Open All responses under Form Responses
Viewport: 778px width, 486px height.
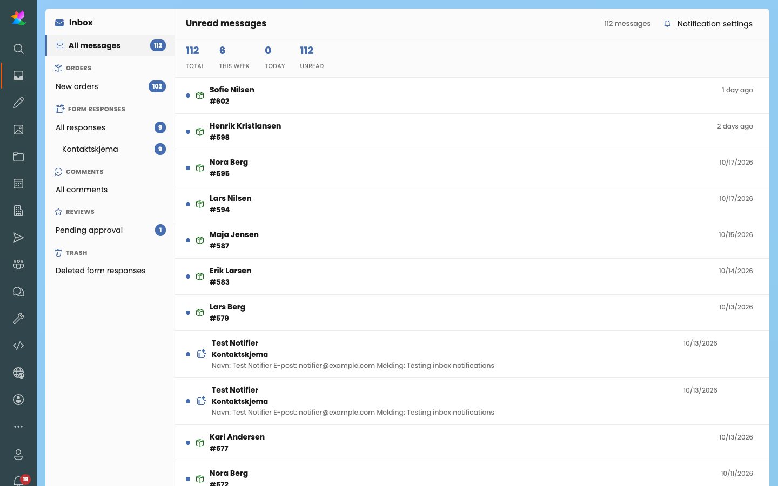pos(110,127)
